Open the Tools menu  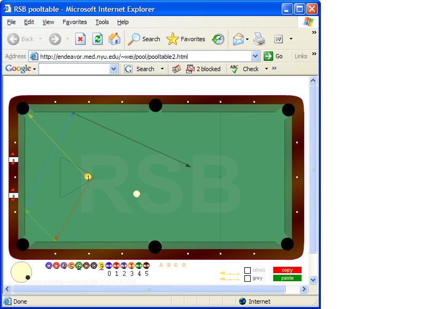(102, 22)
